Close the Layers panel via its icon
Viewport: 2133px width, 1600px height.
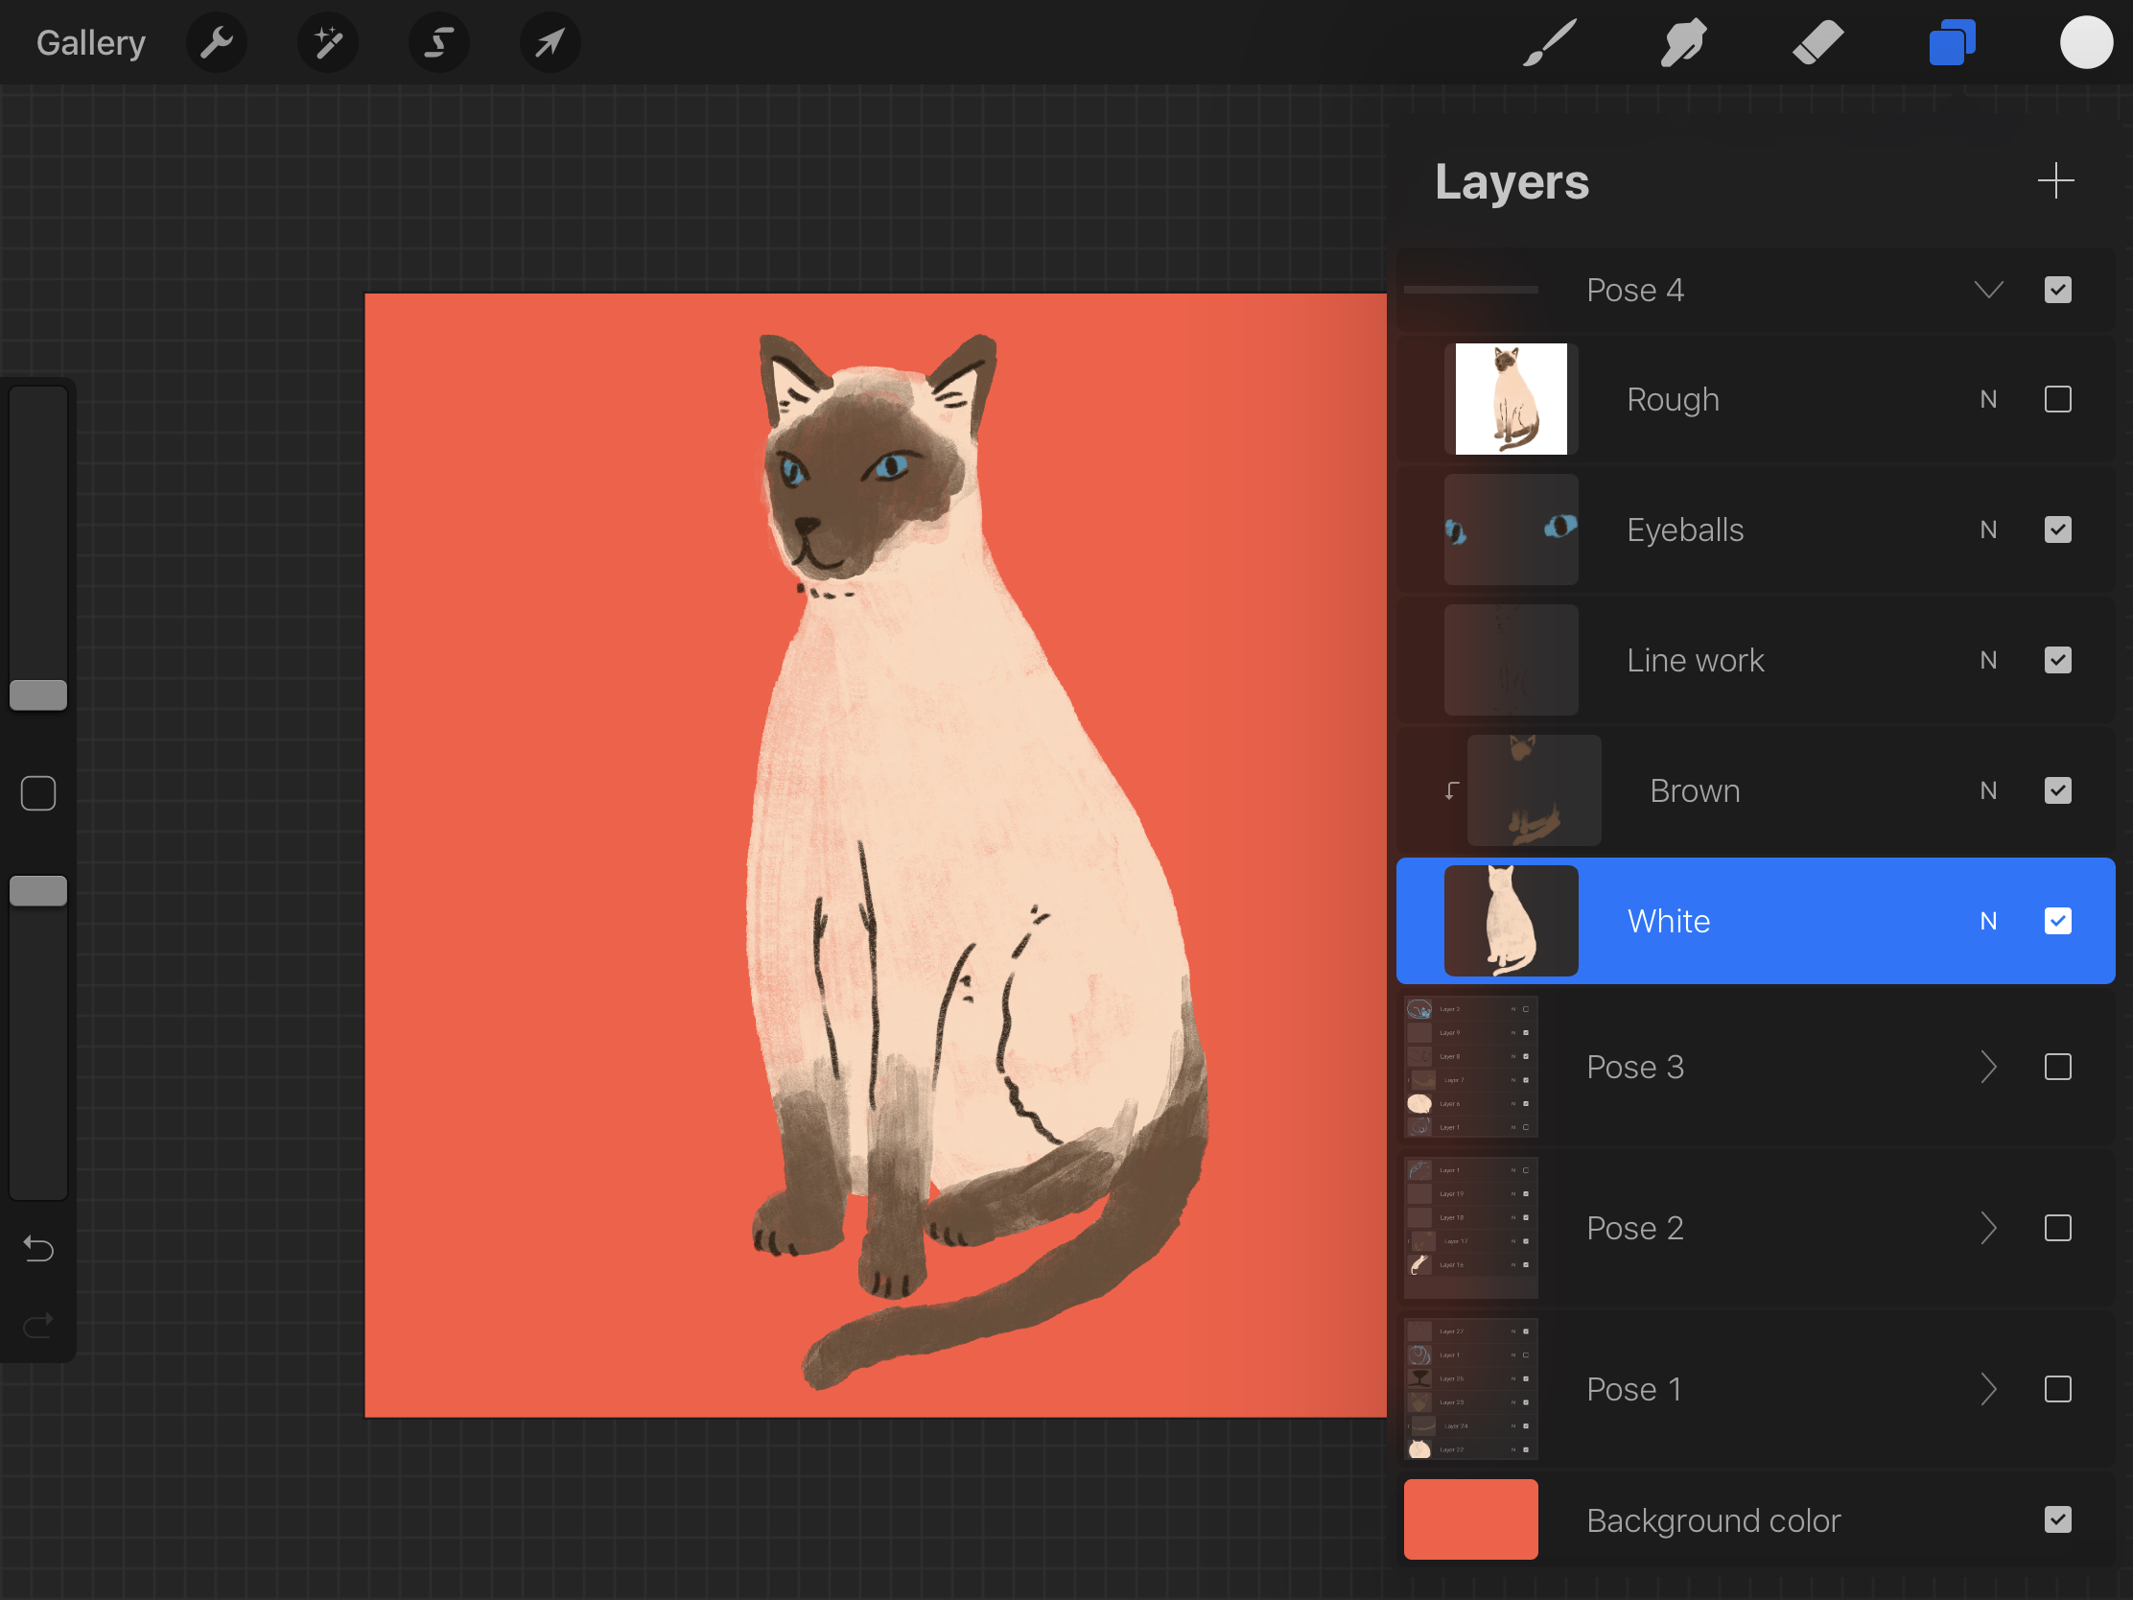coord(1952,42)
